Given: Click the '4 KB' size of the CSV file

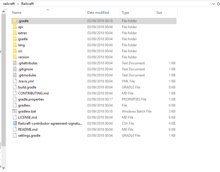Looking at the screenshot, I should click(x=172, y=123).
